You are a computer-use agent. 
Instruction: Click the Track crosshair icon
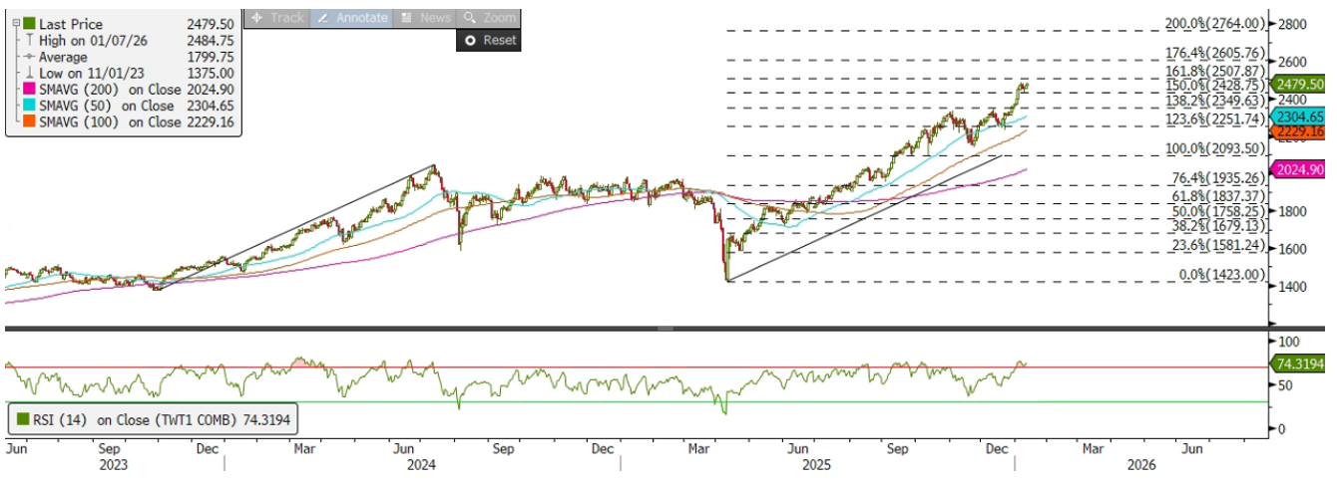click(257, 18)
